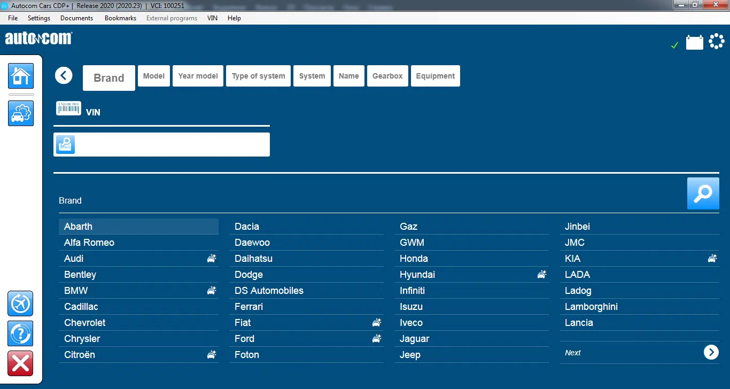Open the help question mark icon
Image resolution: width=730 pixels, height=389 pixels.
pos(20,334)
